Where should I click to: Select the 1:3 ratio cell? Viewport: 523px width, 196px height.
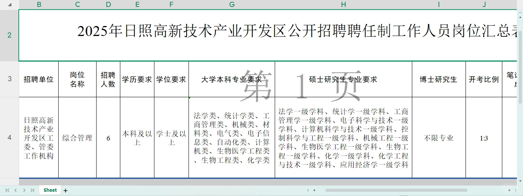[x=484, y=138]
